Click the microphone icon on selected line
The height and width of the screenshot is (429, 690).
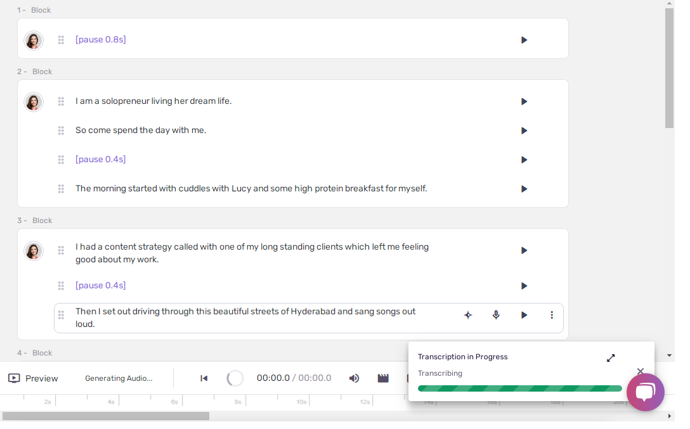(x=496, y=315)
